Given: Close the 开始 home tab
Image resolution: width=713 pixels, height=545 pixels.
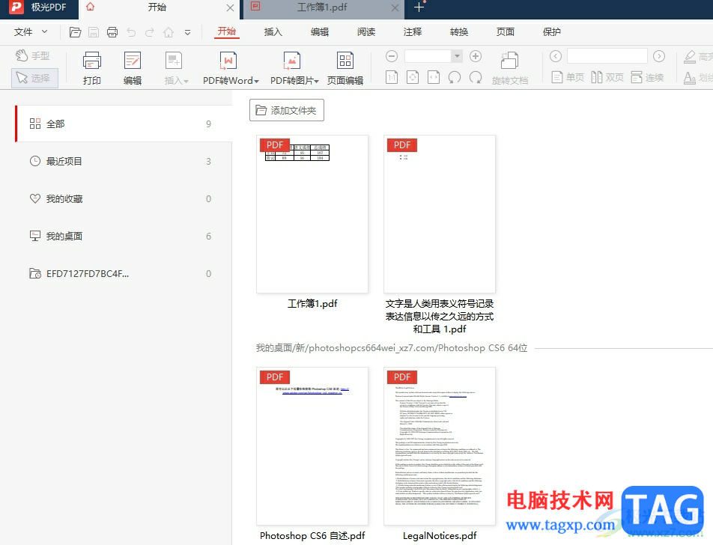Looking at the screenshot, I should (230, 7).
